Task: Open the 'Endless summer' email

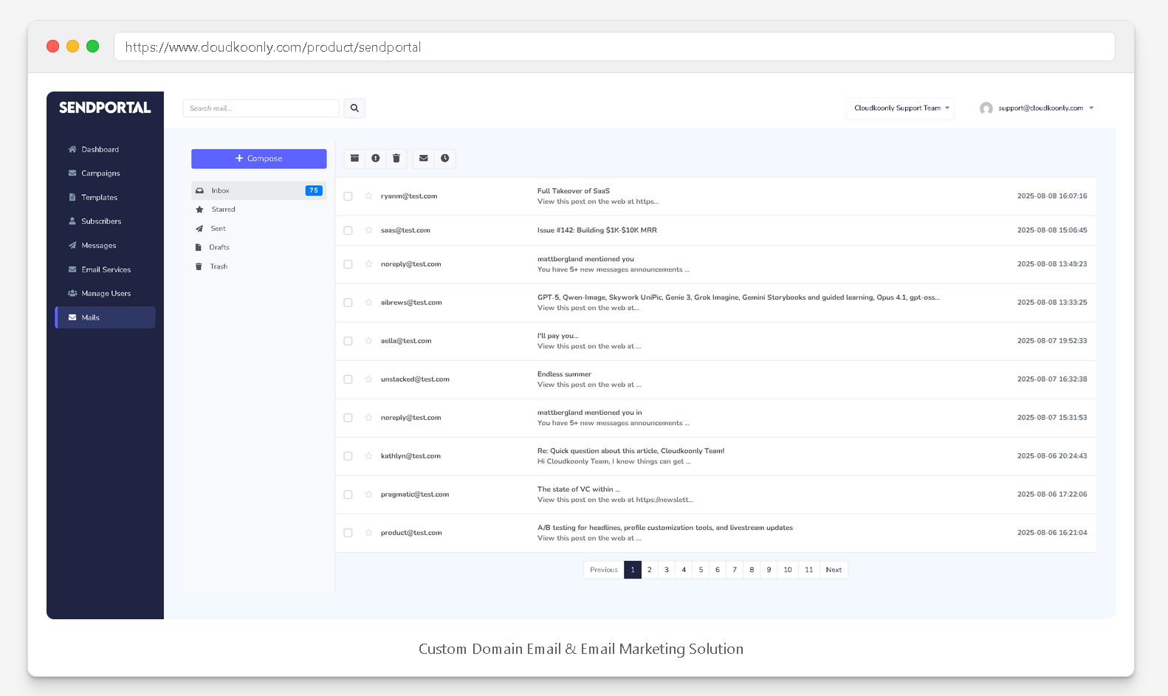Action: point(564,374)
